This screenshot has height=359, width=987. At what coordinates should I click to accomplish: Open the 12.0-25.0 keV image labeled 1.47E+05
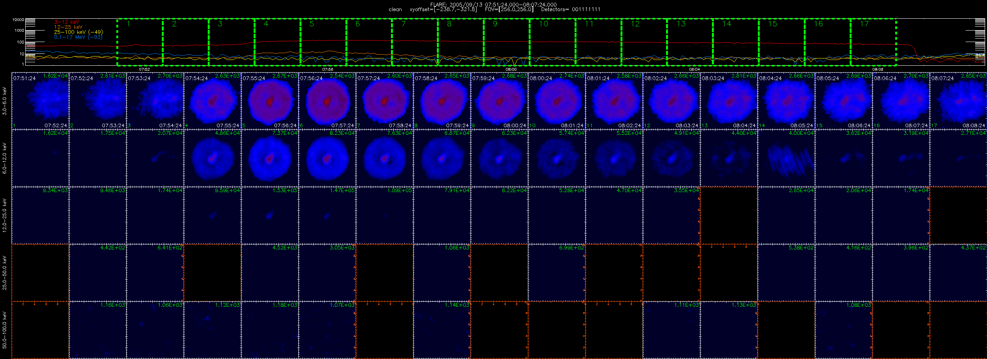327,215
